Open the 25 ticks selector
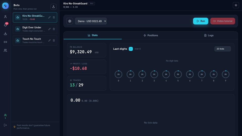Viewport: 242px width, 136px height. point(223,49)
